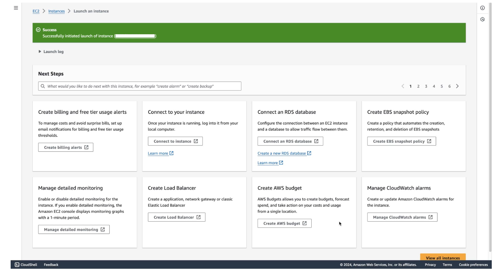Click external link icon beside Learn more under Connect to instance
The height and width of the screenshot is (273, 495).
coord(172,153)
